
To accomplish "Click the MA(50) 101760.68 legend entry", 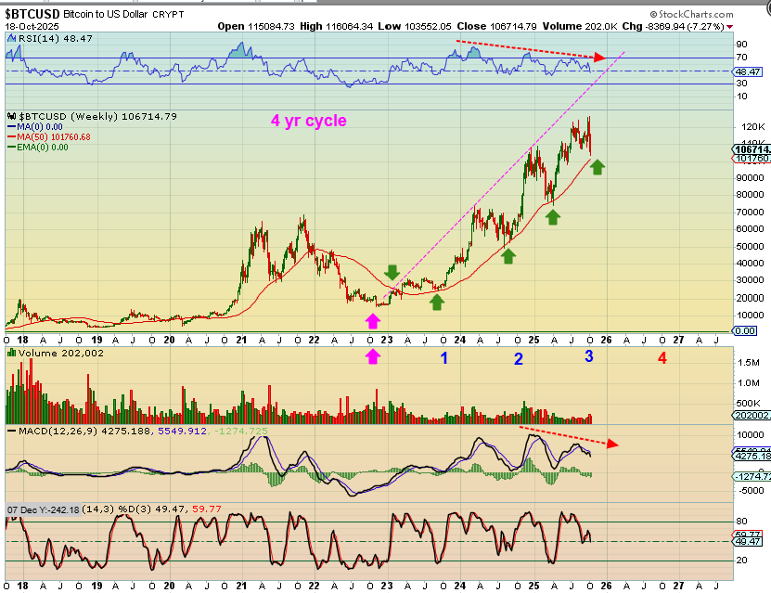I will click(54, 137).
